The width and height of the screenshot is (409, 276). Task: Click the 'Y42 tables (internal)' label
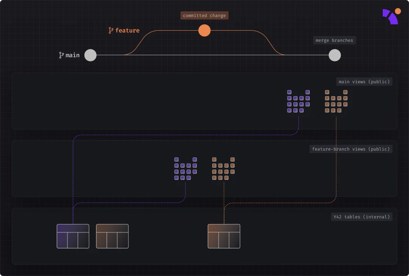pyautogui.click(x=361, y=217)
